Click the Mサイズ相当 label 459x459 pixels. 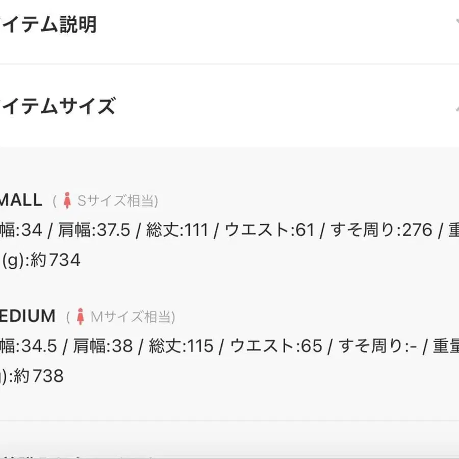[132, 317]
